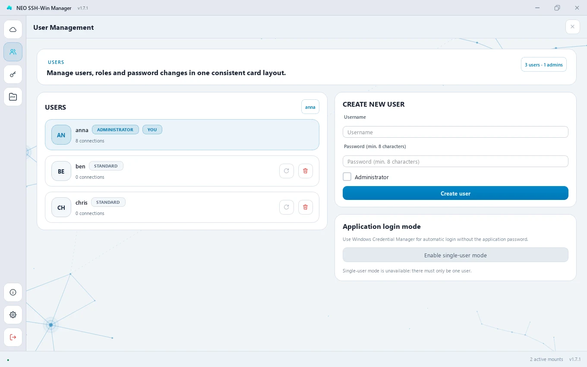Viewport: 587px width, 367px height.
Task: Click the green status dot in status bar
Action: click(x=8, y=359)
